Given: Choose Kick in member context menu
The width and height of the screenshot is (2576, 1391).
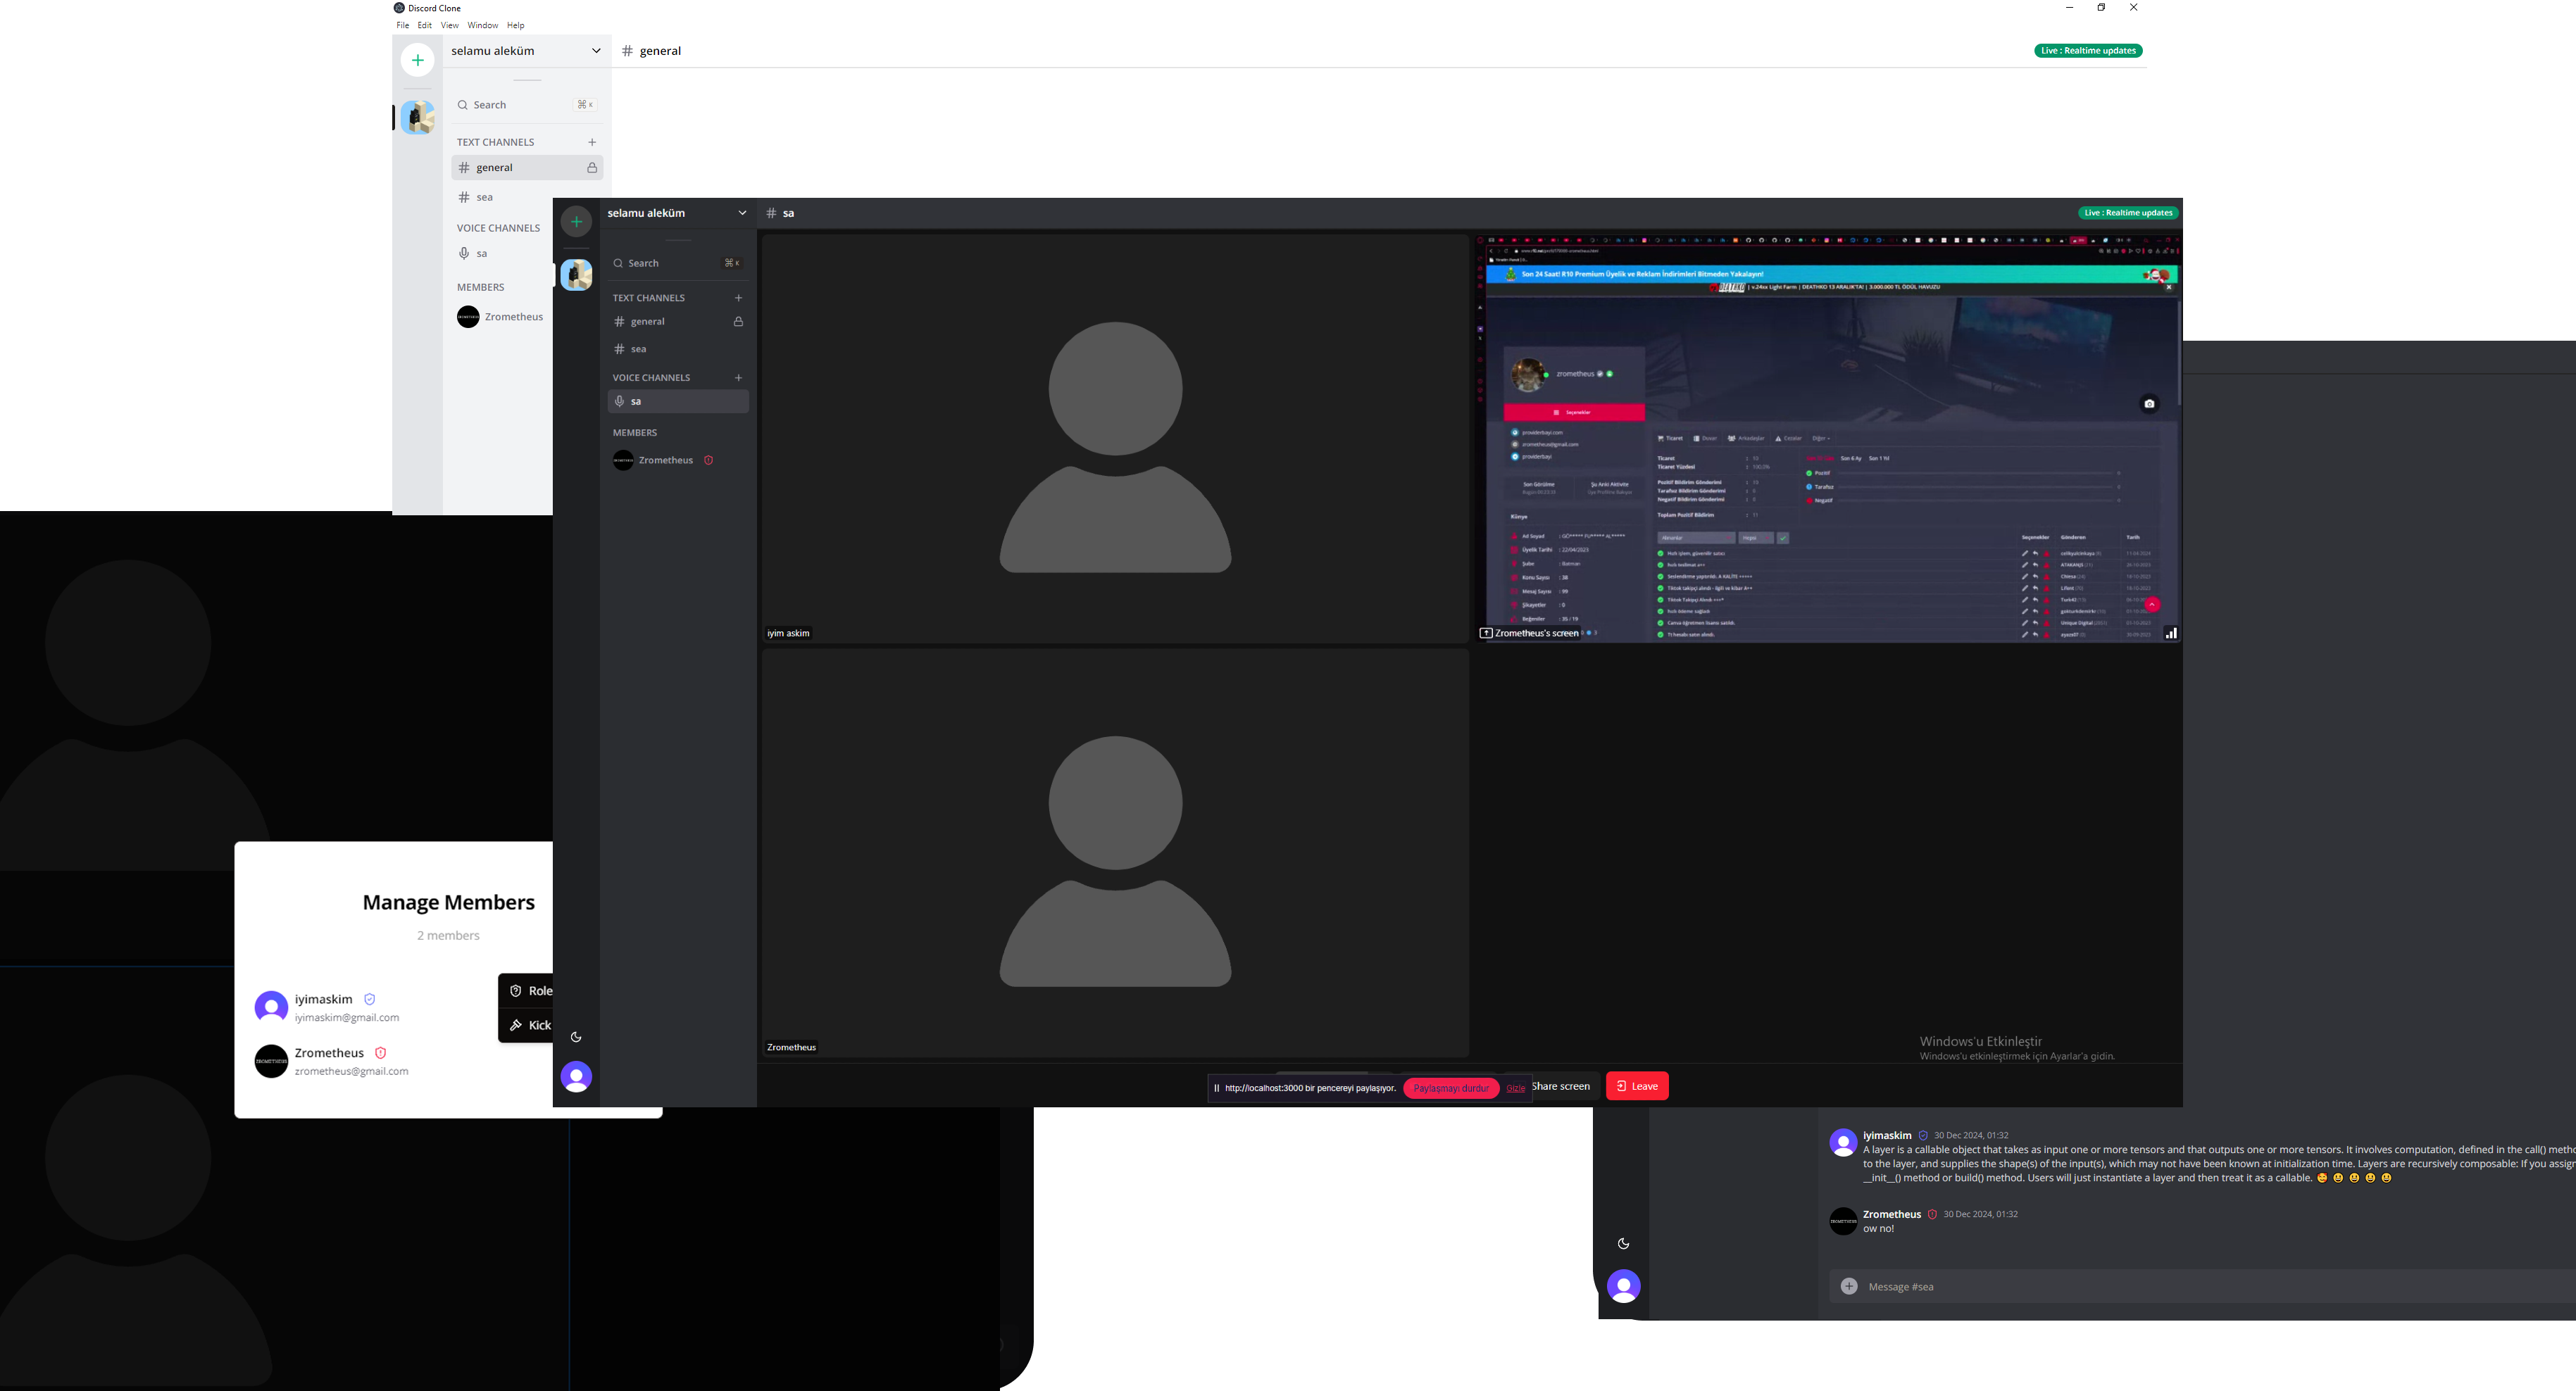Looking at the screenshot, I should pos(527,1025).
